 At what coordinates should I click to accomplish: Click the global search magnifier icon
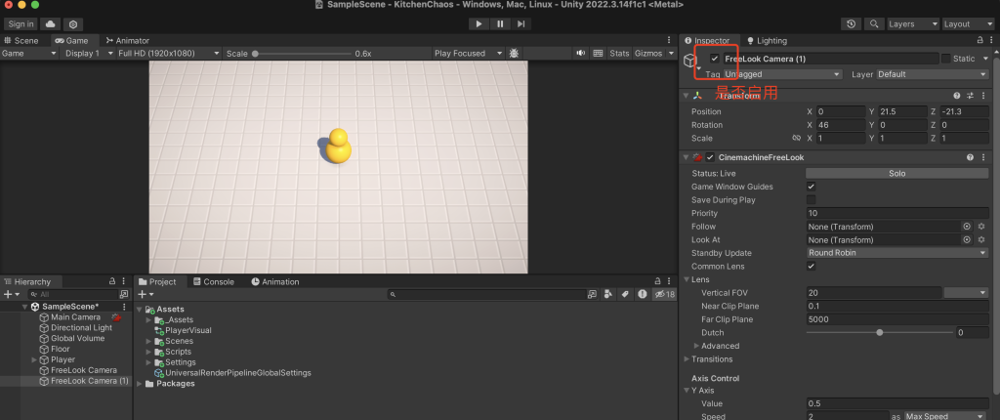coord(873,23)
